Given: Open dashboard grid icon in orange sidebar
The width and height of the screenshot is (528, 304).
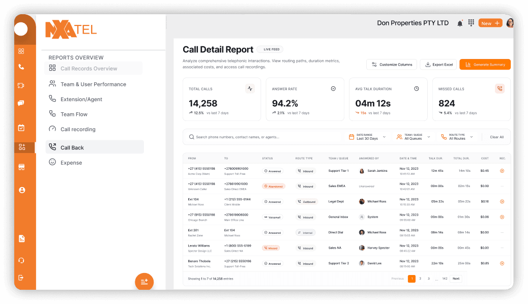Looking at the screenshot, I should [x=21, y=51].
